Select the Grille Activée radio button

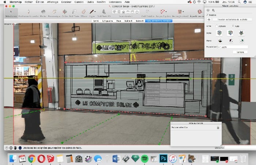click(217, 26)
